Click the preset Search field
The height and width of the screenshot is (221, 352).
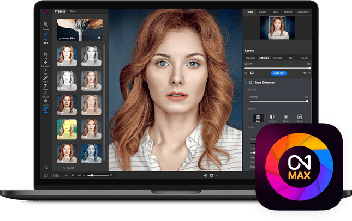(x=69, y=168)
